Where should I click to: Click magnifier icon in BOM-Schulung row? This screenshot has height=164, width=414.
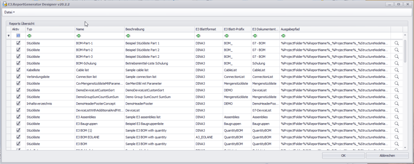point(397,63)
